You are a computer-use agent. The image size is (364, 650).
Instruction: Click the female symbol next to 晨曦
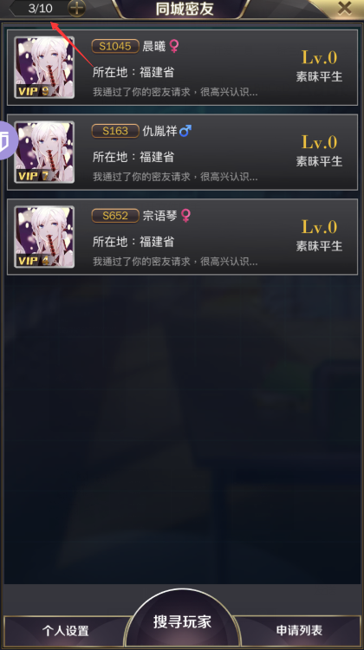coord(174,46)
